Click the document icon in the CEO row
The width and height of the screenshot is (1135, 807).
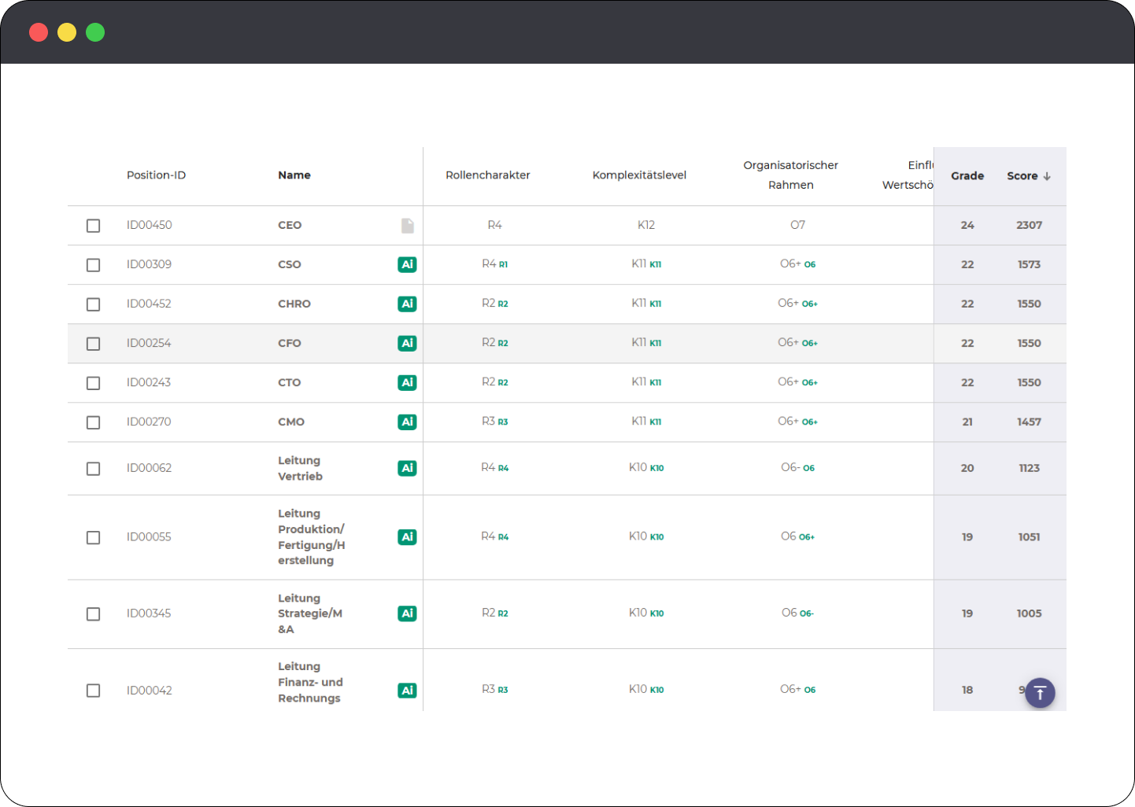click(x=407, y=225)
